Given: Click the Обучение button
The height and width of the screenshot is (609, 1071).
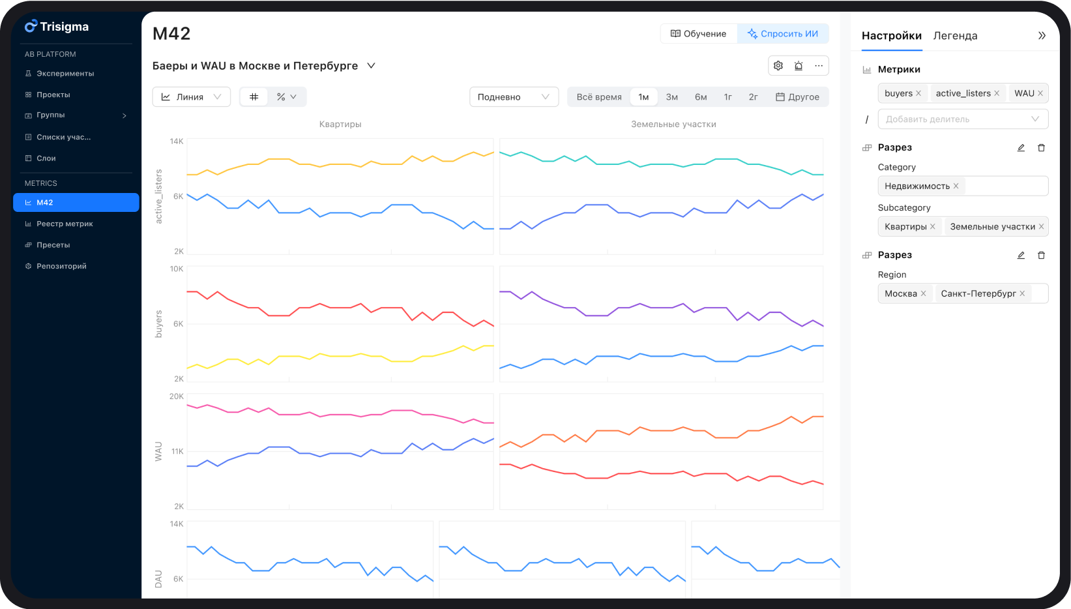Looking at the screenshot, I should coord(699,34).
